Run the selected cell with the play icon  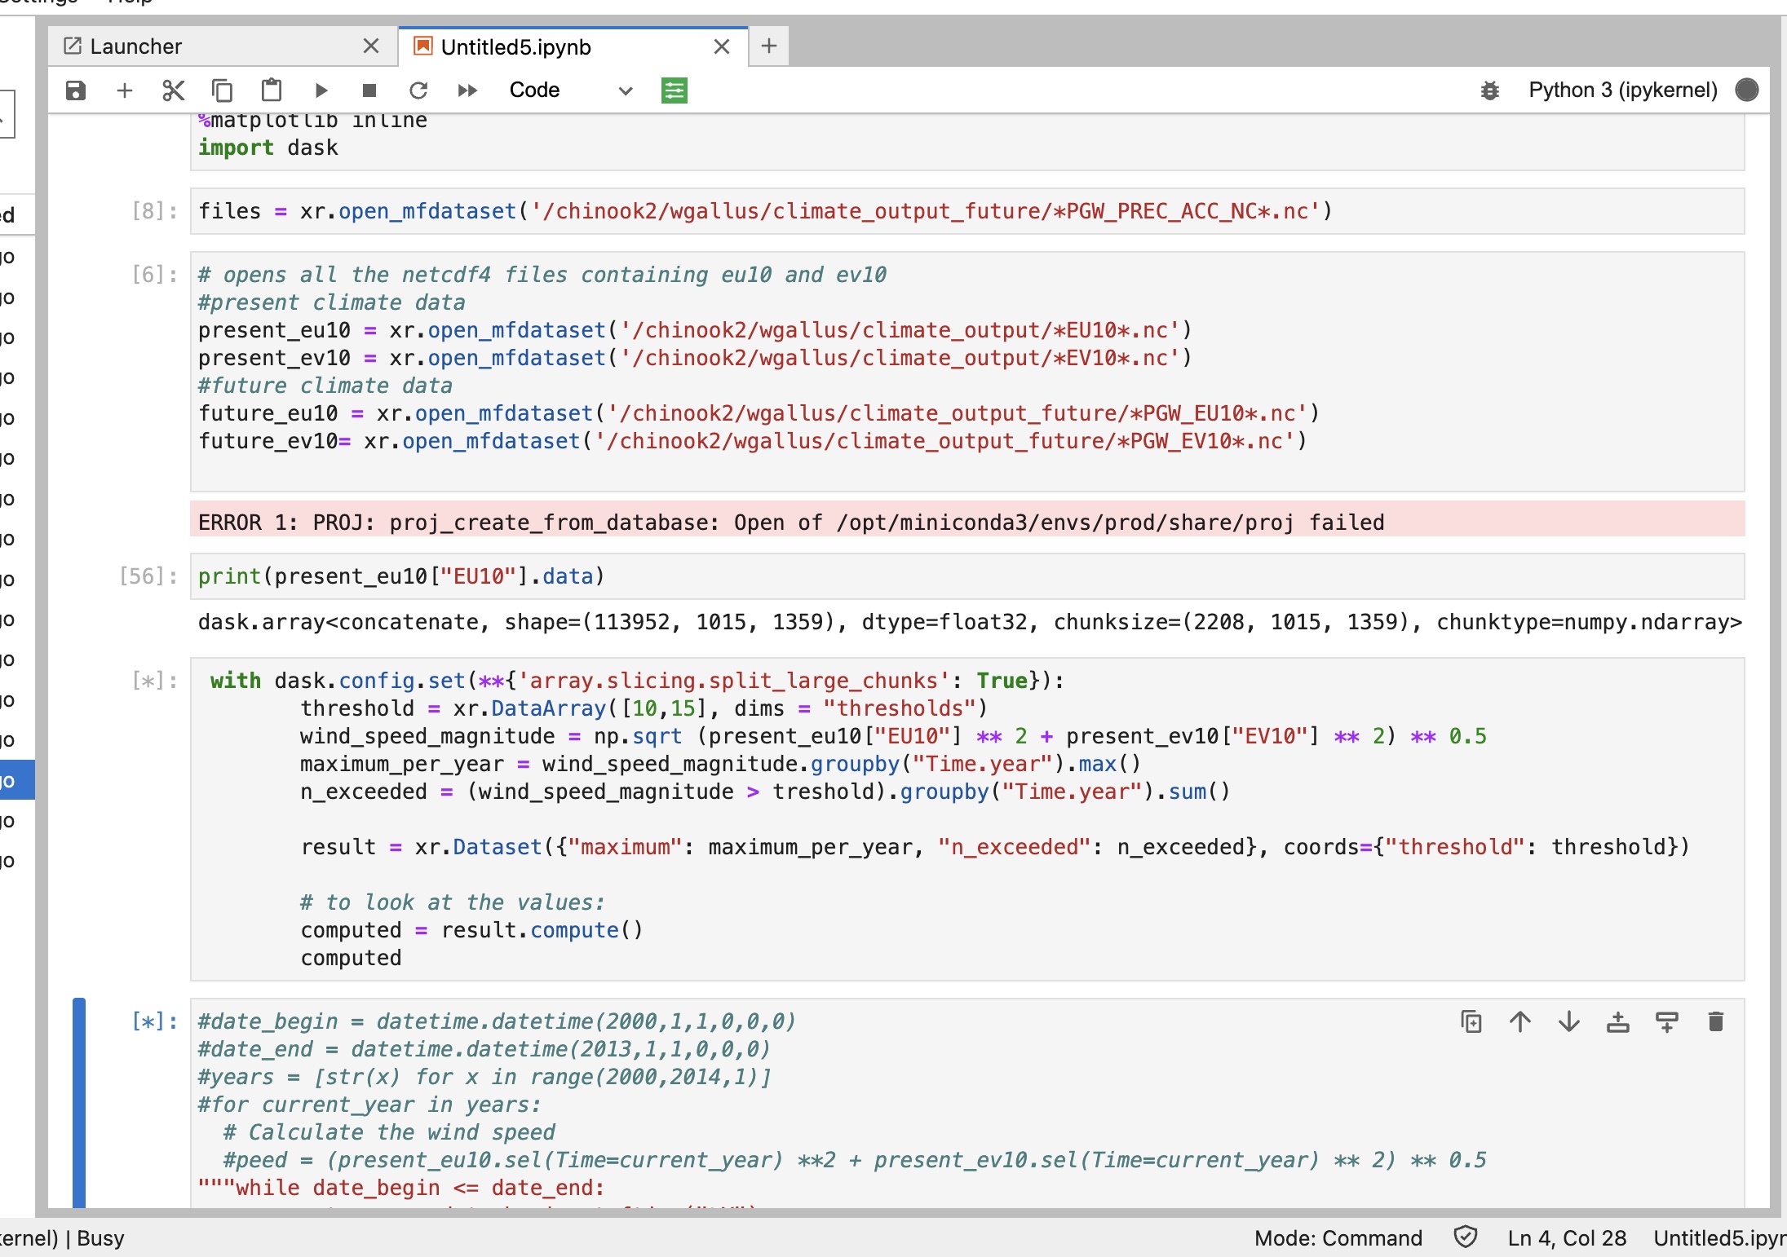pos(321,90)
